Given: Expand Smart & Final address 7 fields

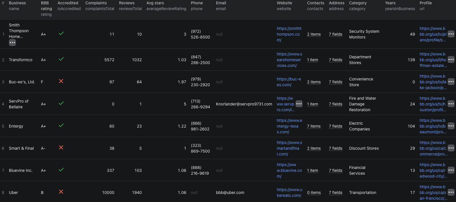Looking at the screenshot, I should [336, 148].
